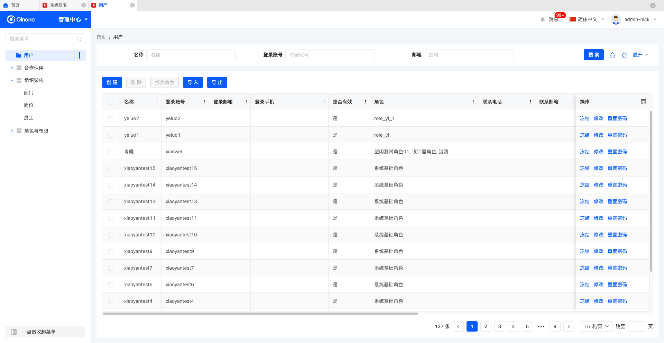Click the top-right tab list dropdown icon
Image resolution: width=664 pixels, height=343 pixels.
pos(653,6)
